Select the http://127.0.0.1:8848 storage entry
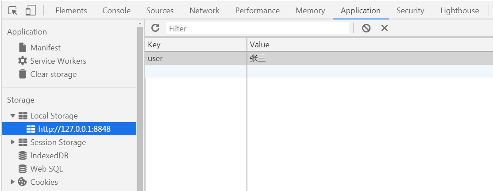Image resolution: width=493 pixels, height=191 pixels. tap(74, 129)
